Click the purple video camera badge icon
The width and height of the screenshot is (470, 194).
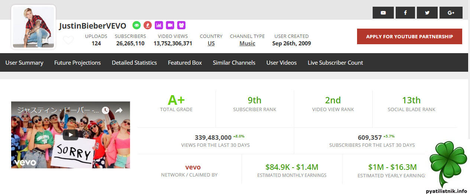pos(170,25)
